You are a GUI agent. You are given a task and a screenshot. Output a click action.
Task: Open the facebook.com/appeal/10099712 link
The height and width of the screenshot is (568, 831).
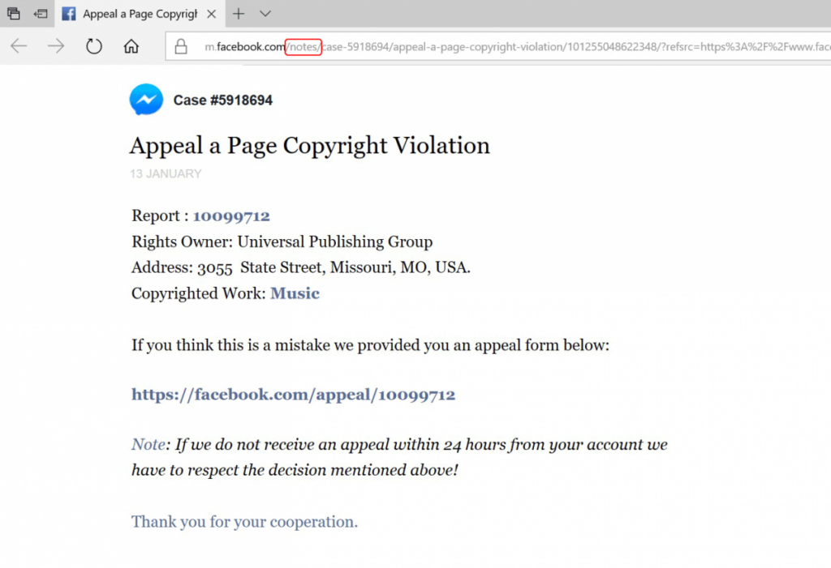[293, 395]
